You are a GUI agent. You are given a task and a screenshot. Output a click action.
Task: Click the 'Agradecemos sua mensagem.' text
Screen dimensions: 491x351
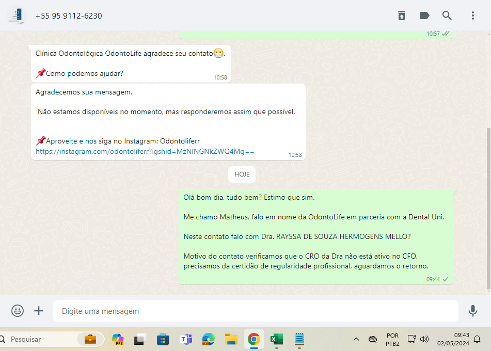point(84,92)
